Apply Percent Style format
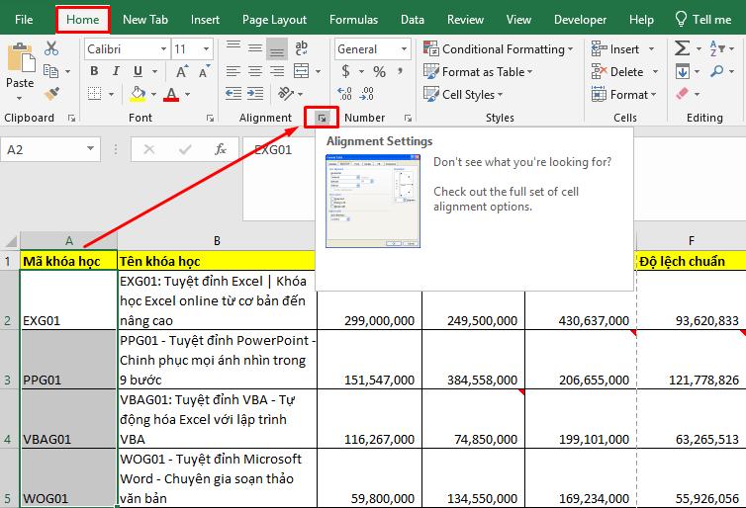The height and width of the screenshot is (508, 746). (379, 72)
